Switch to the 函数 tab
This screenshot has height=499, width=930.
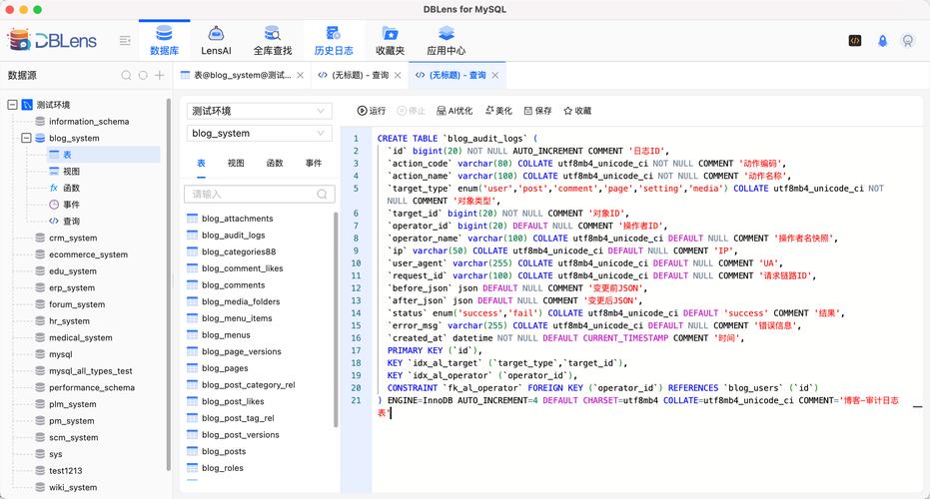click(x=275, y=163)
